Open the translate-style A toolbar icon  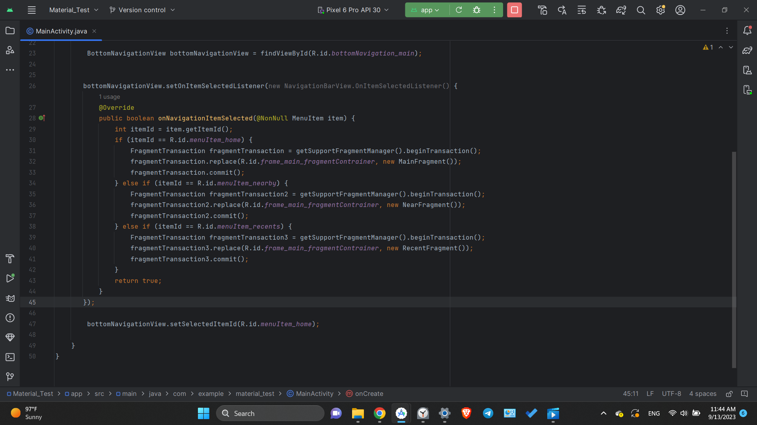coord(562,10)
